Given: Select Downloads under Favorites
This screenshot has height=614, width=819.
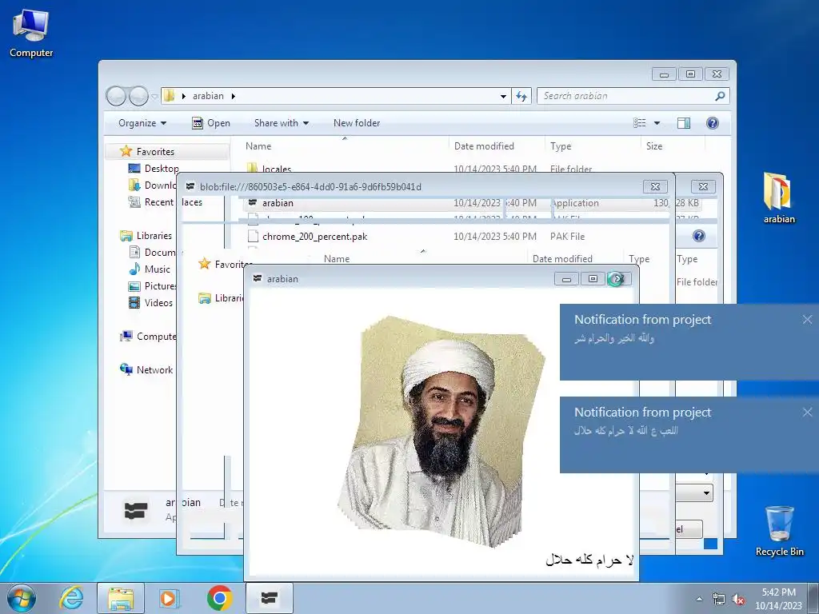Looking at the screenshot, I should point(151,185).
